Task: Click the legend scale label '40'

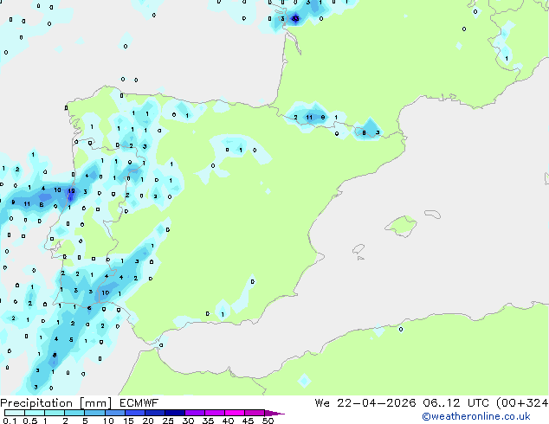Action: [228, 421]
